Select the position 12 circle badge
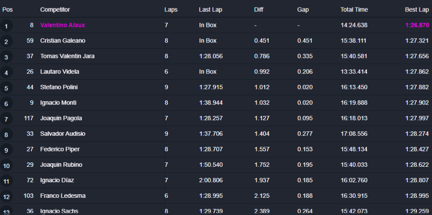The height and width of the screenshot is (215, 432). (6, 197)
